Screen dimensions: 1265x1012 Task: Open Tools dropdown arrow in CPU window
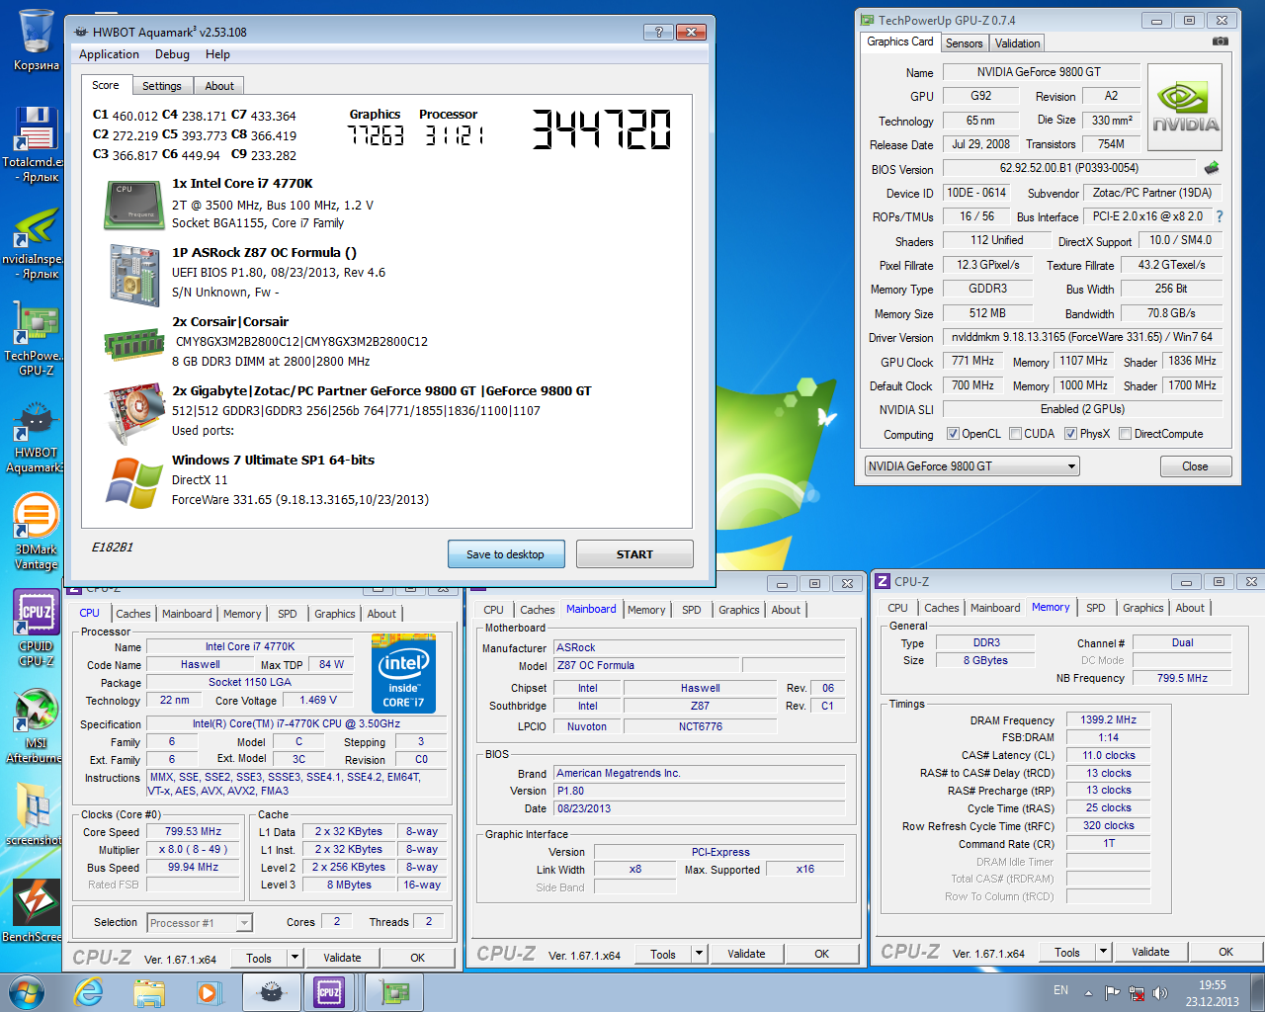pos(295,958)
